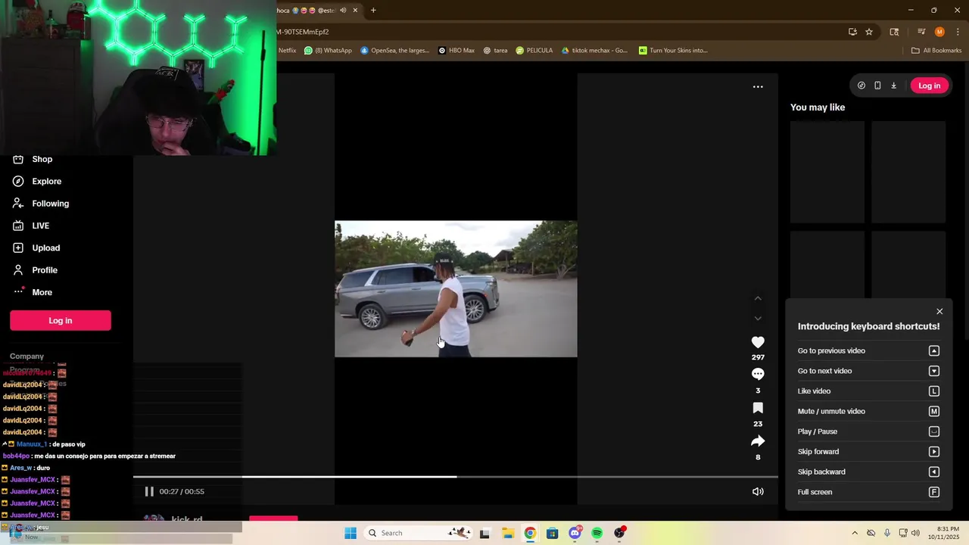Go to previous video using up chevron

758,298
